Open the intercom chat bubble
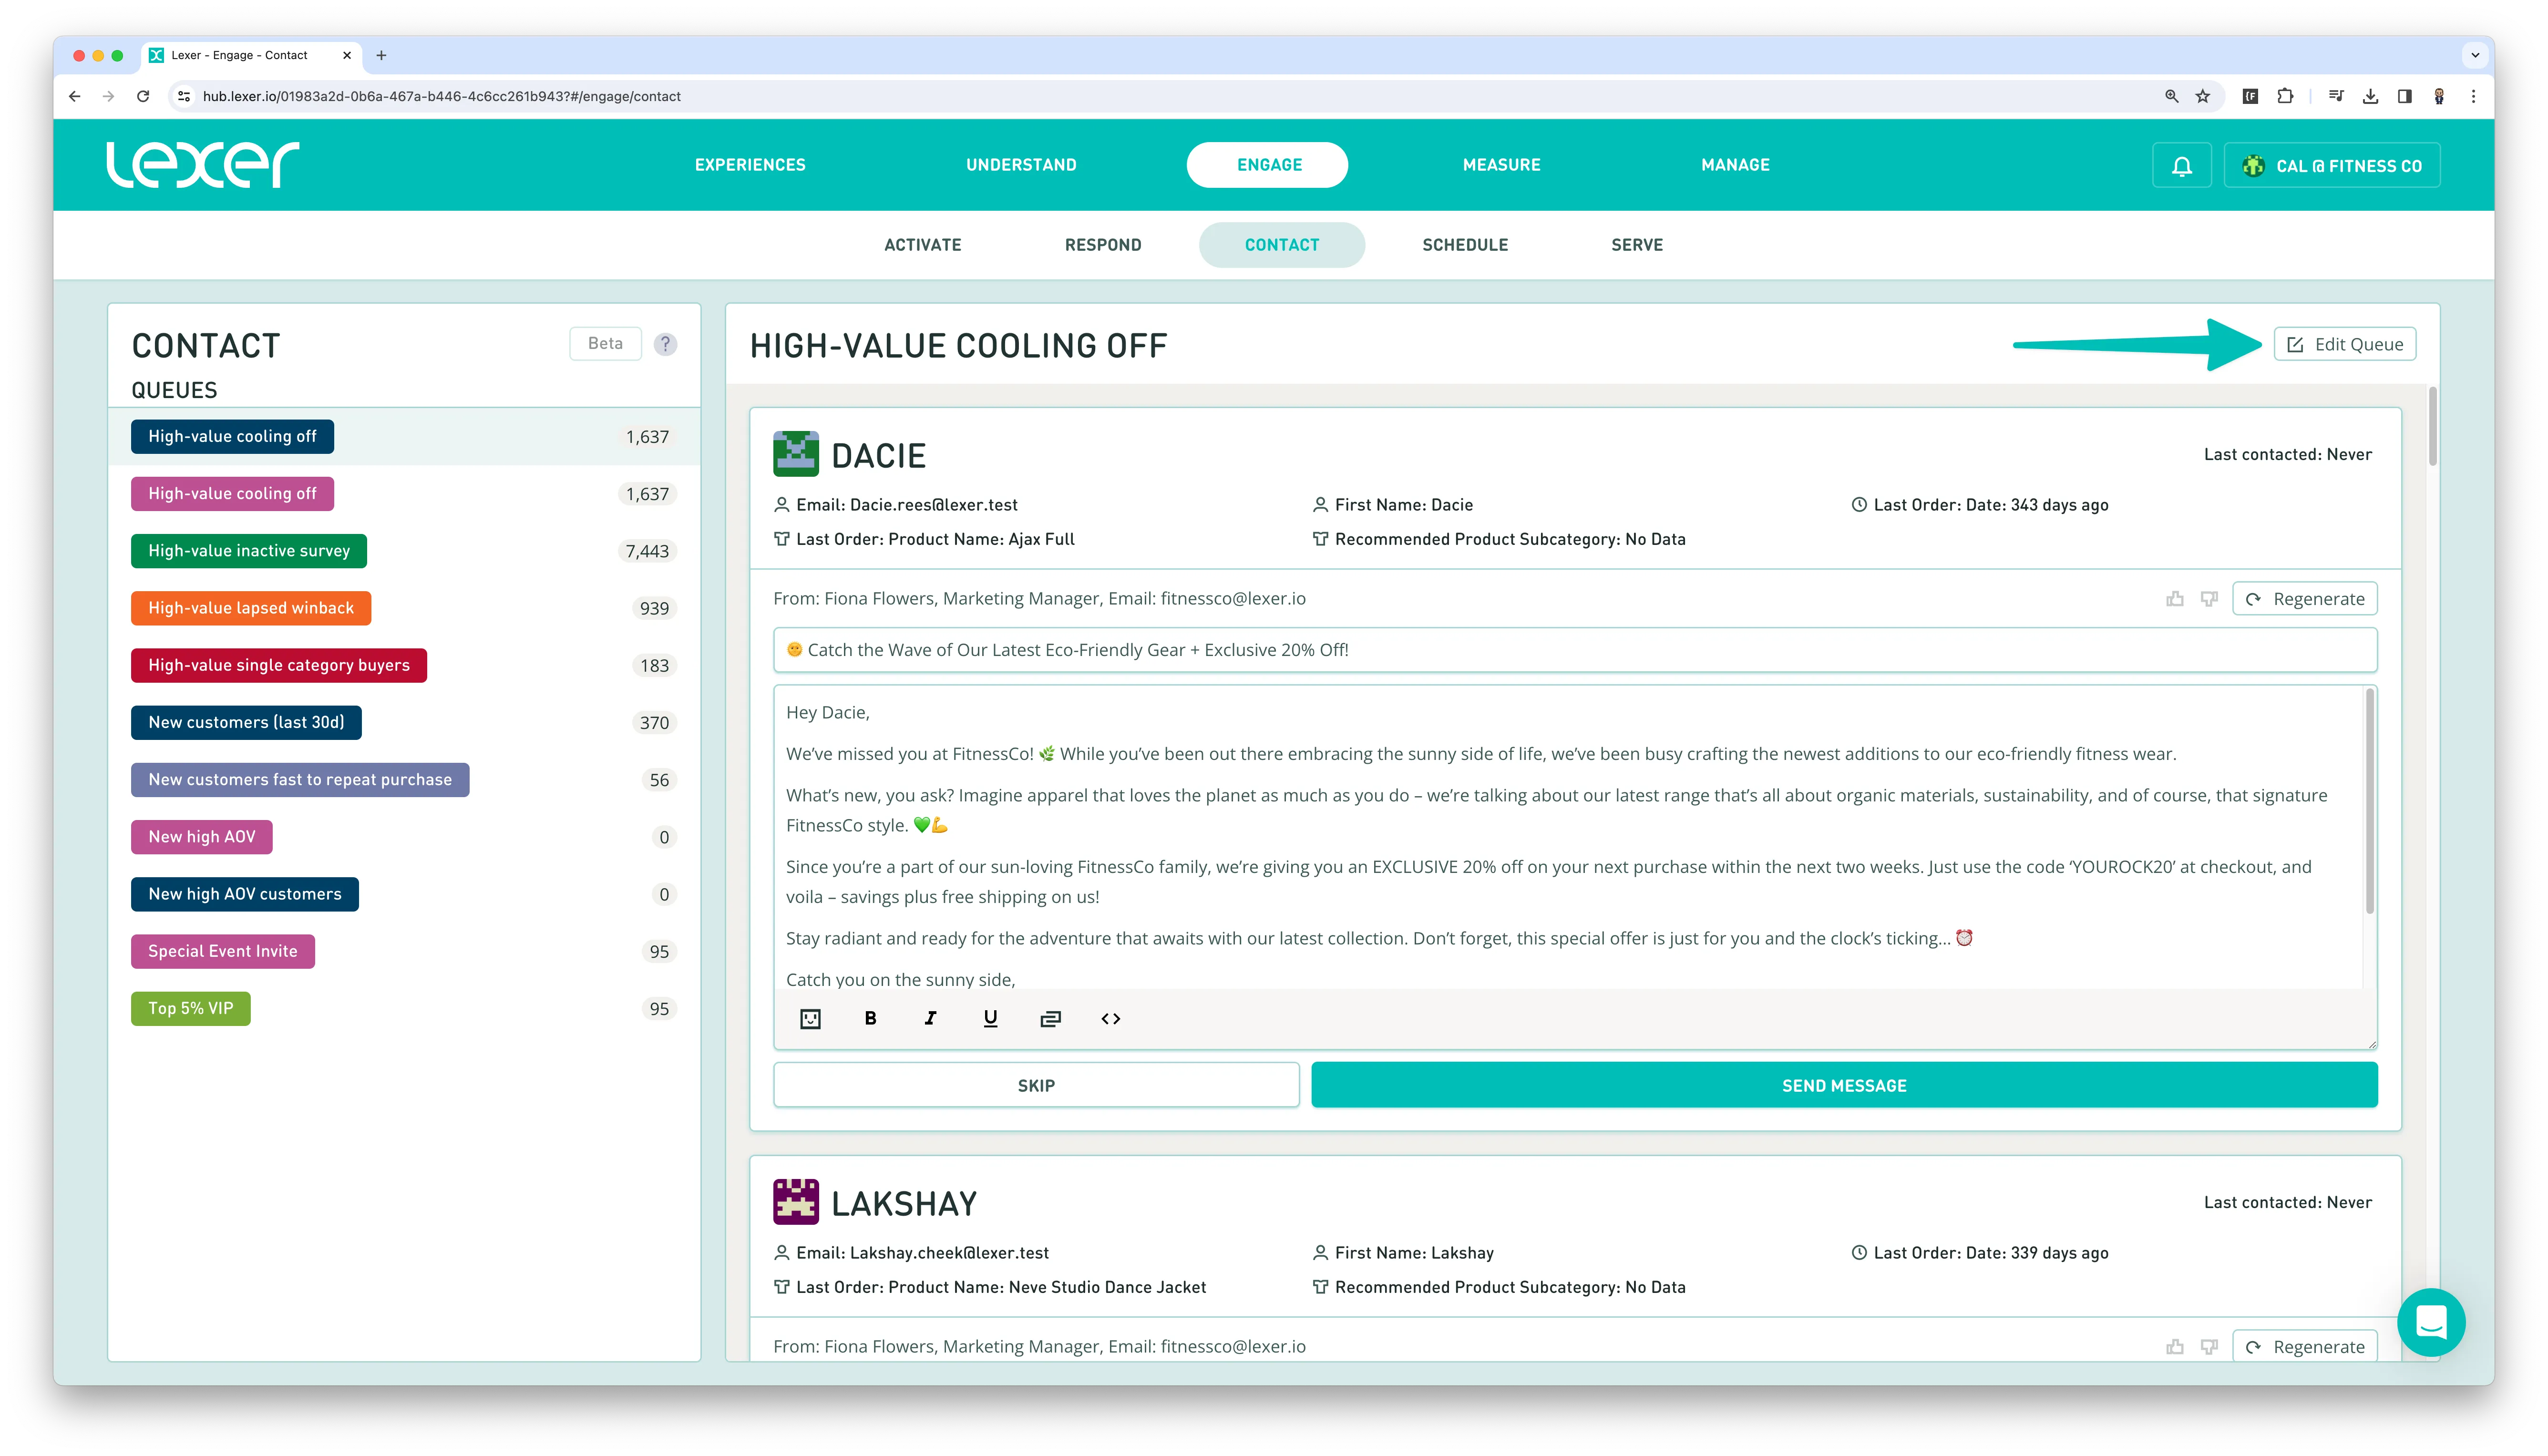The image size is (2548, 1456). point(2430,1322)
